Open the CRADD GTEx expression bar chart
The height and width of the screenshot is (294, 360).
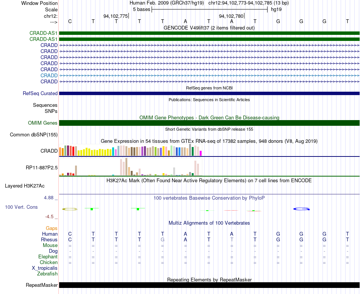131,150
